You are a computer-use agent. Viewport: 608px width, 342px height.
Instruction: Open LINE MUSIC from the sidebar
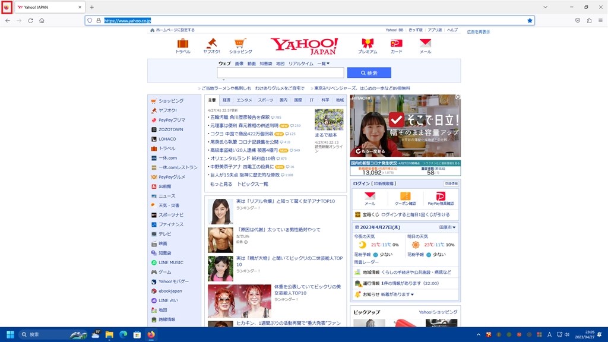coord(170,262)
